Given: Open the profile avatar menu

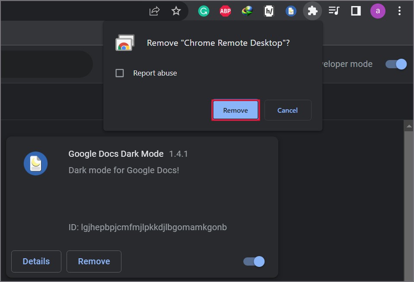Looking at the screenshot, I should [378, 11].
